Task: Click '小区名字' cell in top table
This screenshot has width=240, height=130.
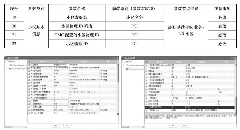Action: tap(134, 17)
